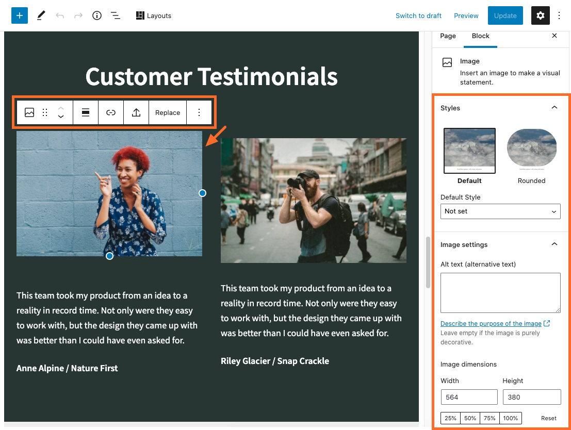Open the Default Style dropdown
This screenshot has width=571, height=430.
tap(500, 211)
